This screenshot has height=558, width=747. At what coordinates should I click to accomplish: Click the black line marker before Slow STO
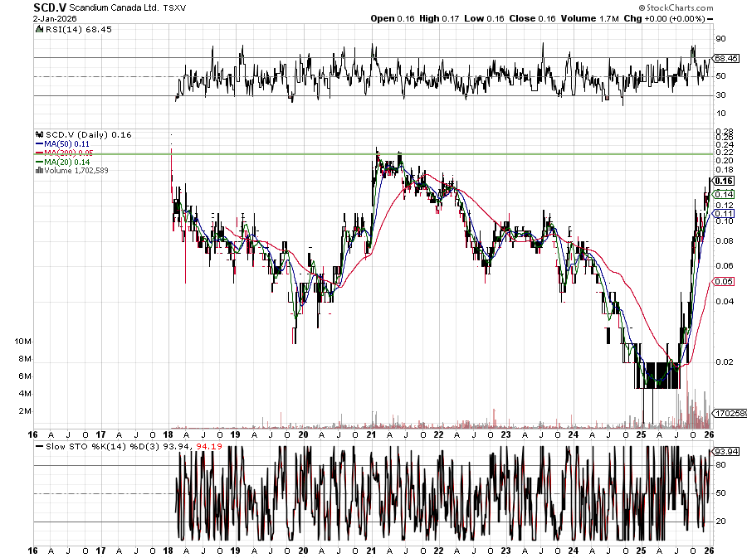click(x=39, y=447)
